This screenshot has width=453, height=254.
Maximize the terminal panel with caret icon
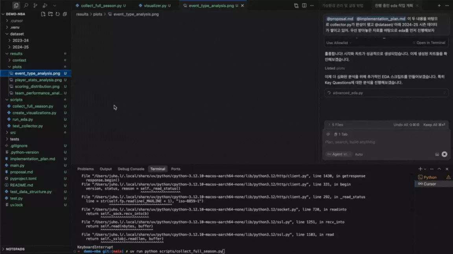click(439, 169)
